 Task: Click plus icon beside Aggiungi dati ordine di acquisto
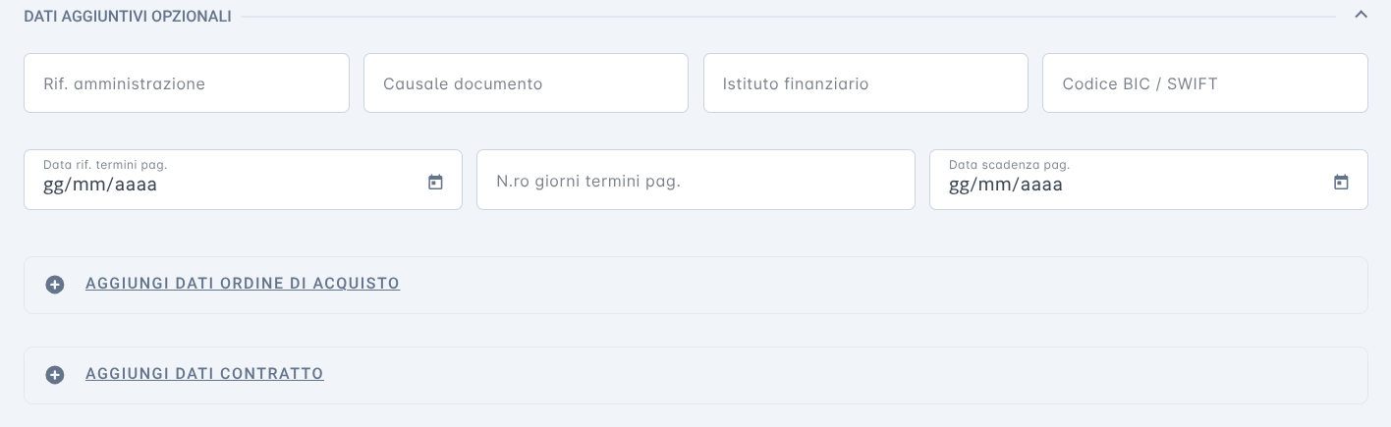[55, 285]
